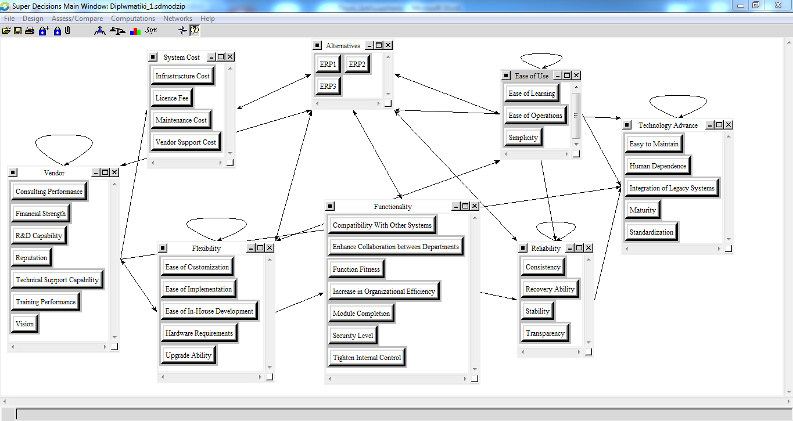Show priorities with the colored bars icon

[135, 31]
